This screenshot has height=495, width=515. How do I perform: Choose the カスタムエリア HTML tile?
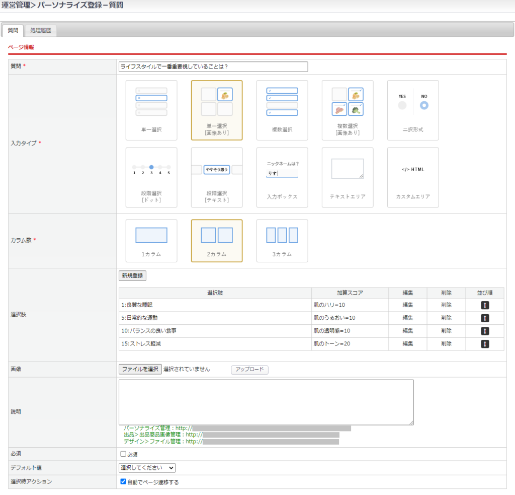click(x=413, y=177)
